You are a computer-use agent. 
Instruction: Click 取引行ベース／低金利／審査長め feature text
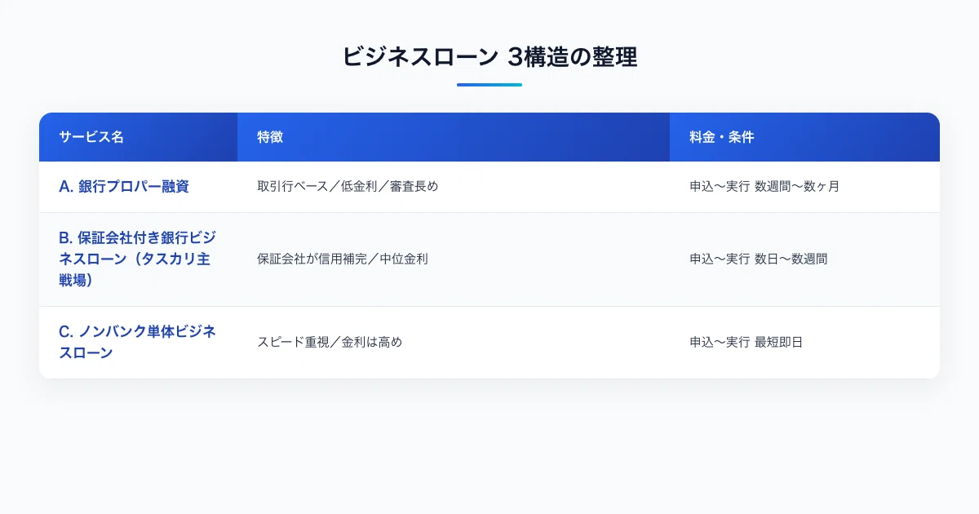tap(348, 186)
